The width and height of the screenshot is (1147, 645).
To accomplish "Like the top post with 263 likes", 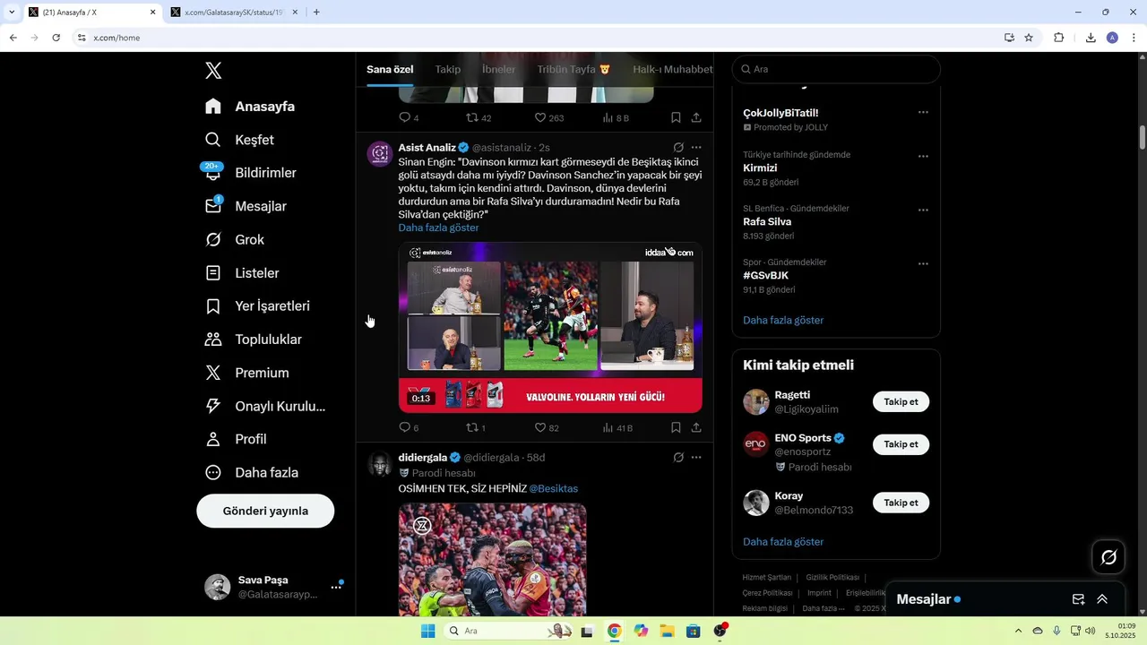I will click(549, 117).
